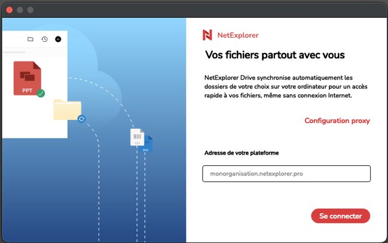Click the NetExplorer logo icon
The image size is (388, 243).
point(207,35)
